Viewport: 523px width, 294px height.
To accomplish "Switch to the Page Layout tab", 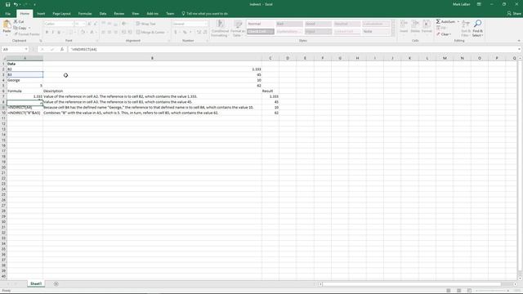I will (61, 14).
